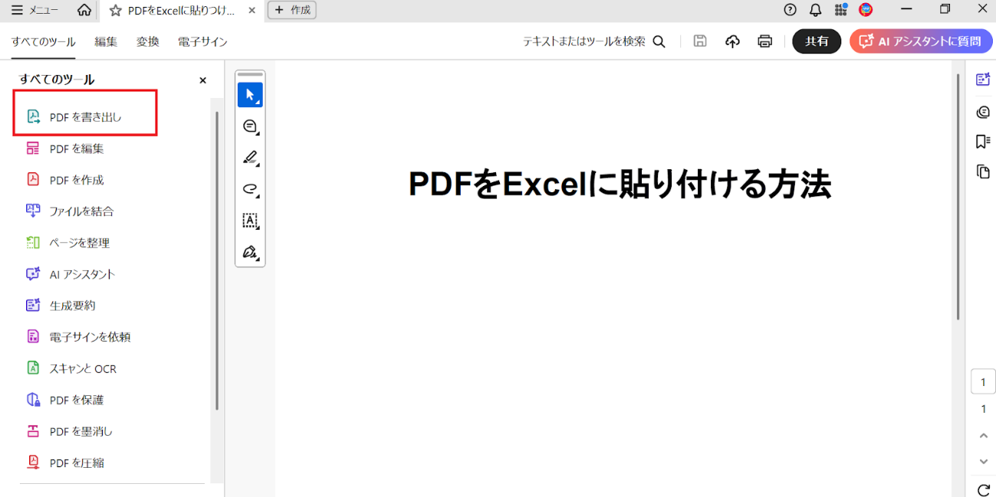This screenshot has height=497, width=996.
Task: Open the add comment tool
Action: [x=250, y=126]
